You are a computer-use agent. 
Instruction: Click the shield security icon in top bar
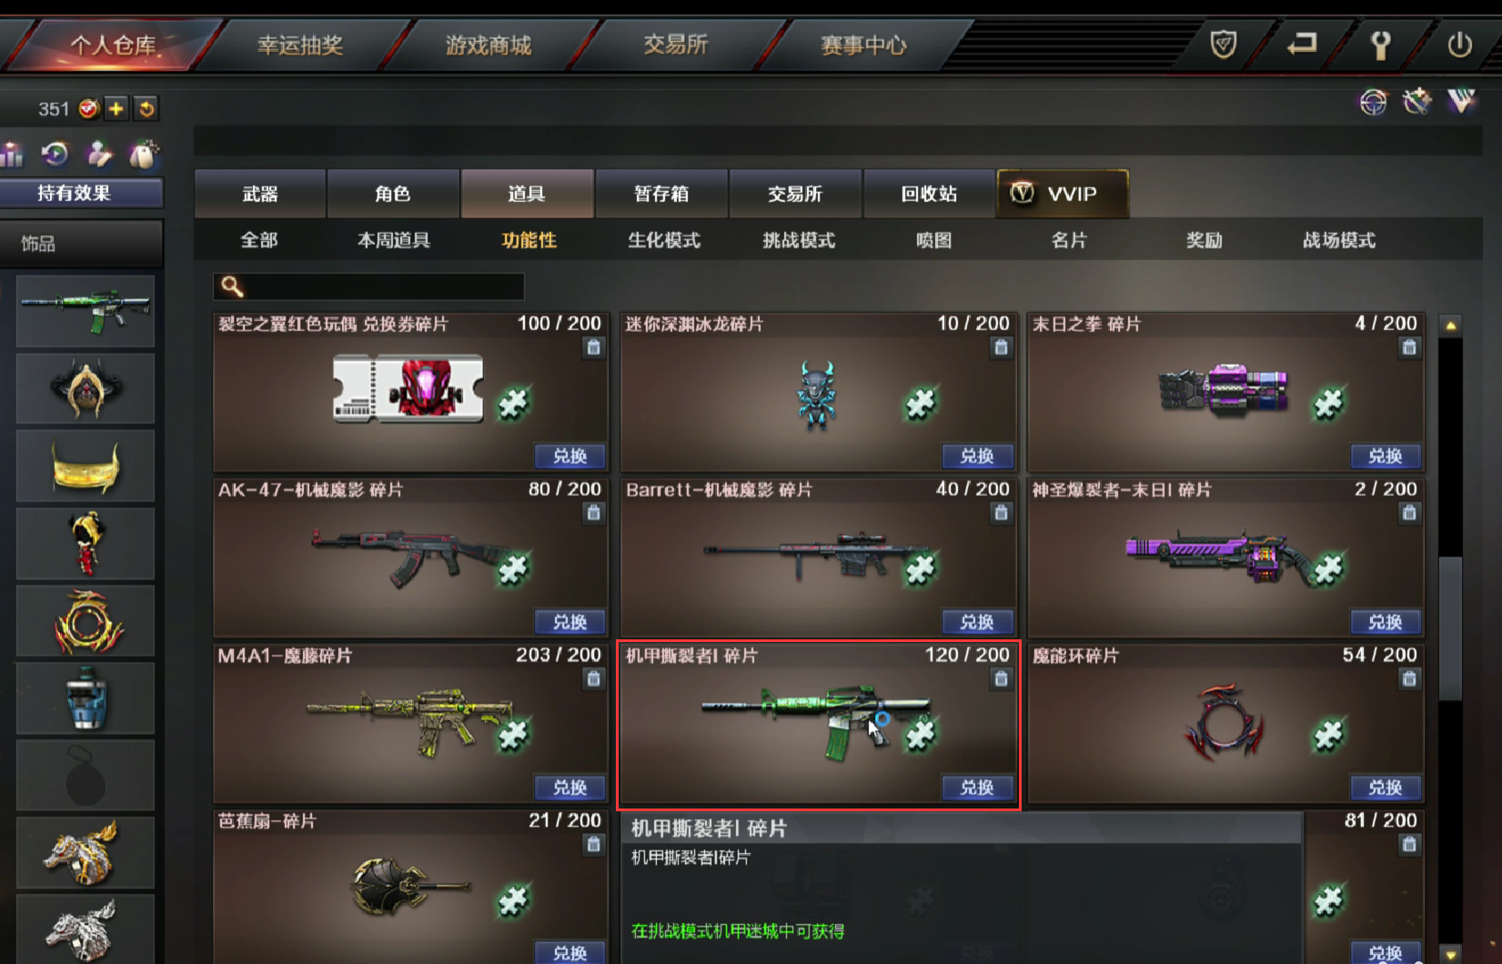pyautogui.click(x=1224, y=44)
